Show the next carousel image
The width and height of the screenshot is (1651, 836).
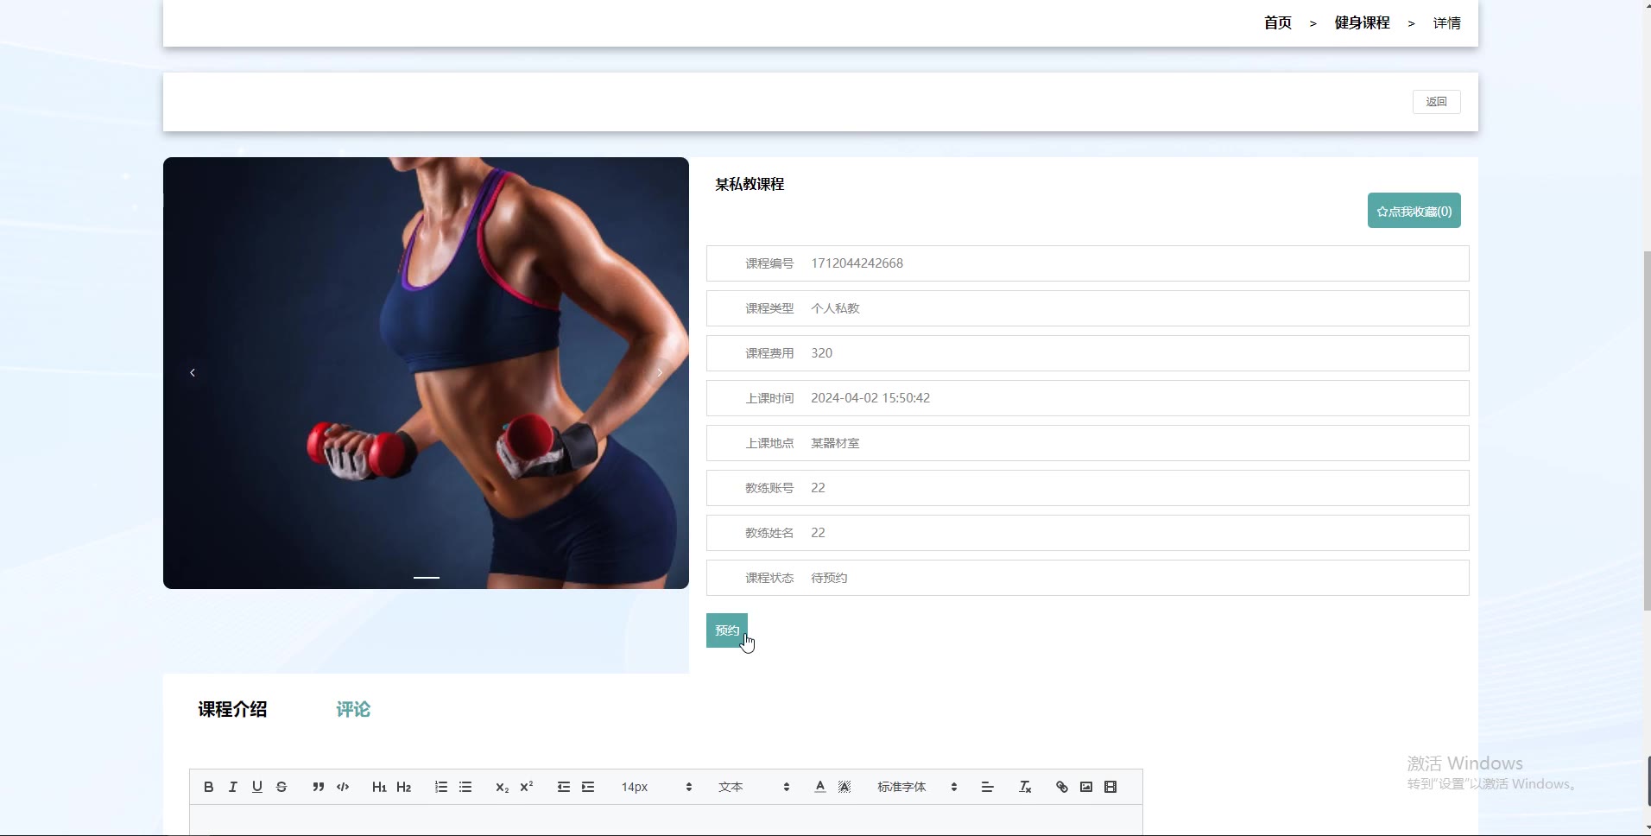tap(660, 373)
